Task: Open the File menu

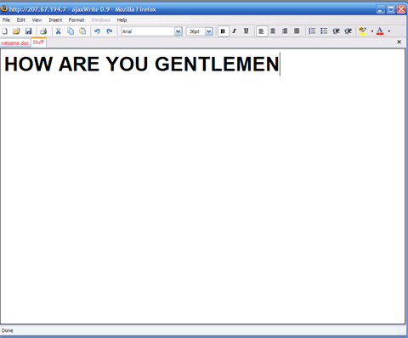Action: click(6, 20)
